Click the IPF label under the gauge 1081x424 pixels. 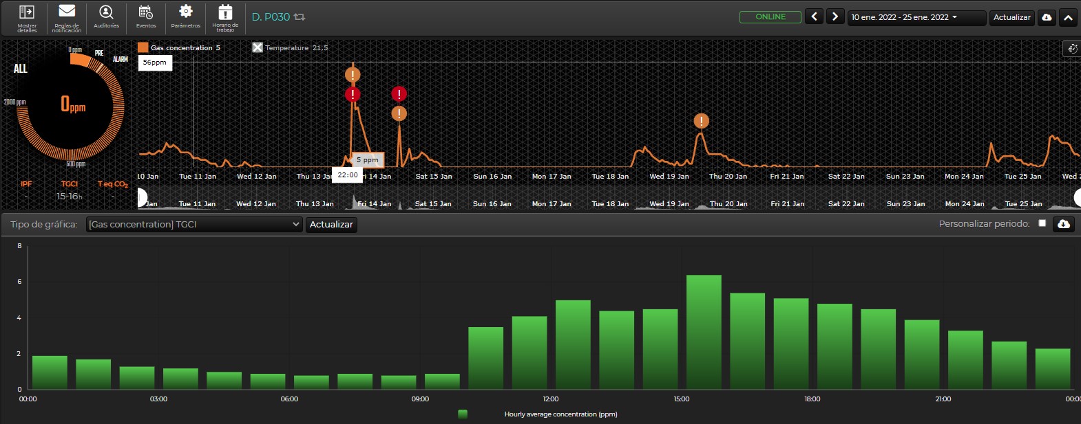[26, 184]
